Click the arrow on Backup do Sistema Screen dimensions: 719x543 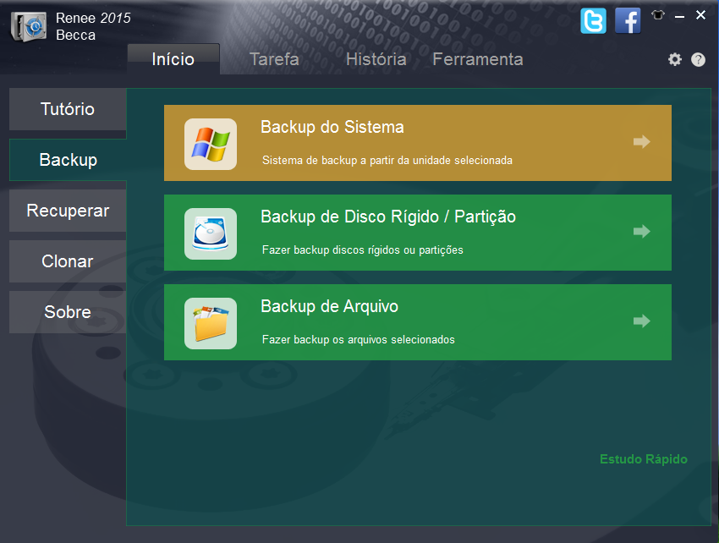tap(641, 141)
